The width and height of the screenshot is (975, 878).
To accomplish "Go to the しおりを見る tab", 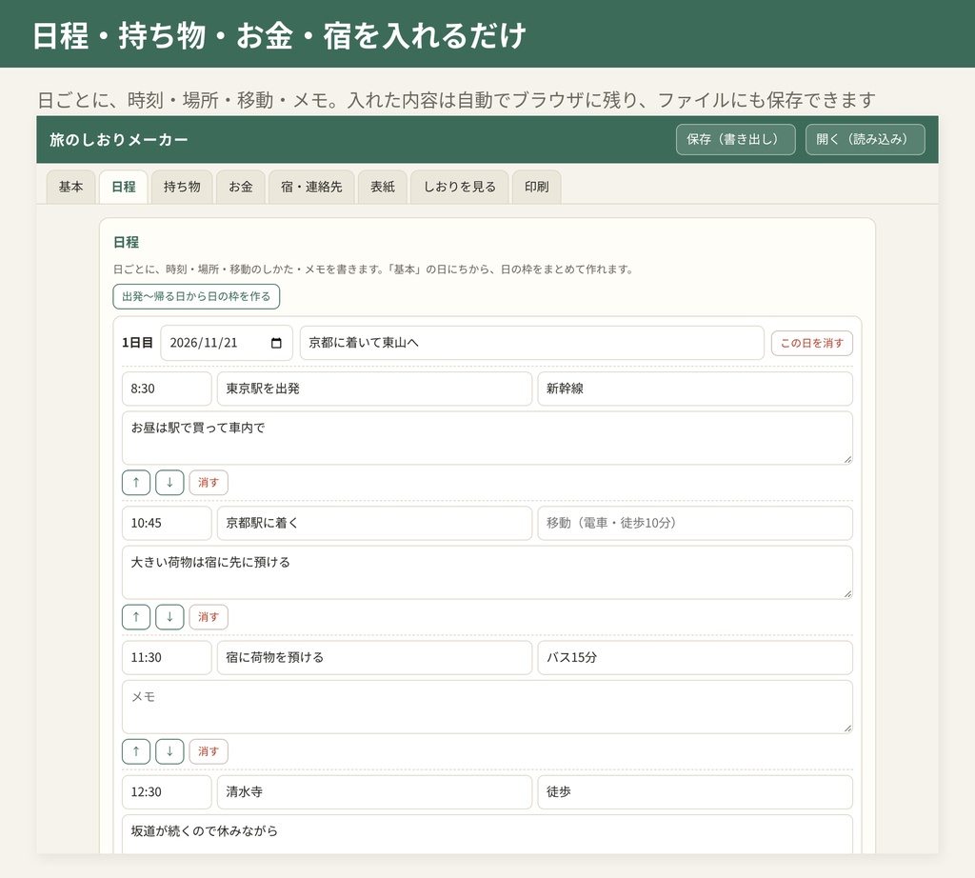I will [x=460, y=187].
